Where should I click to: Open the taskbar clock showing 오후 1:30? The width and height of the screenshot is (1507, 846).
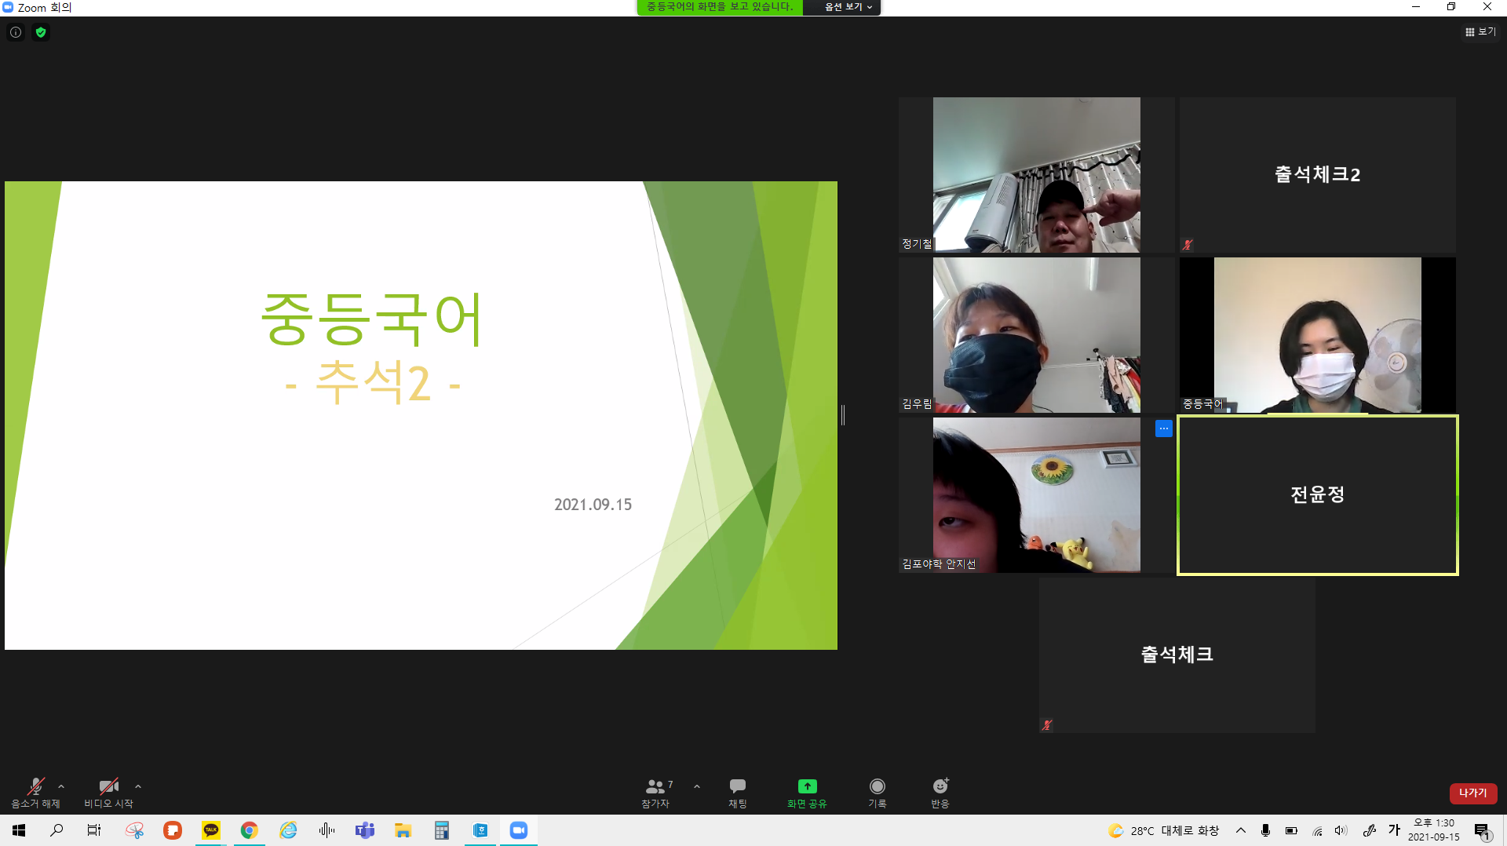tap(1434, 830)
